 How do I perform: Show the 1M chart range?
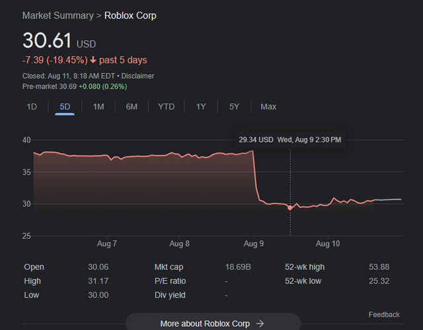coord(98,107)
